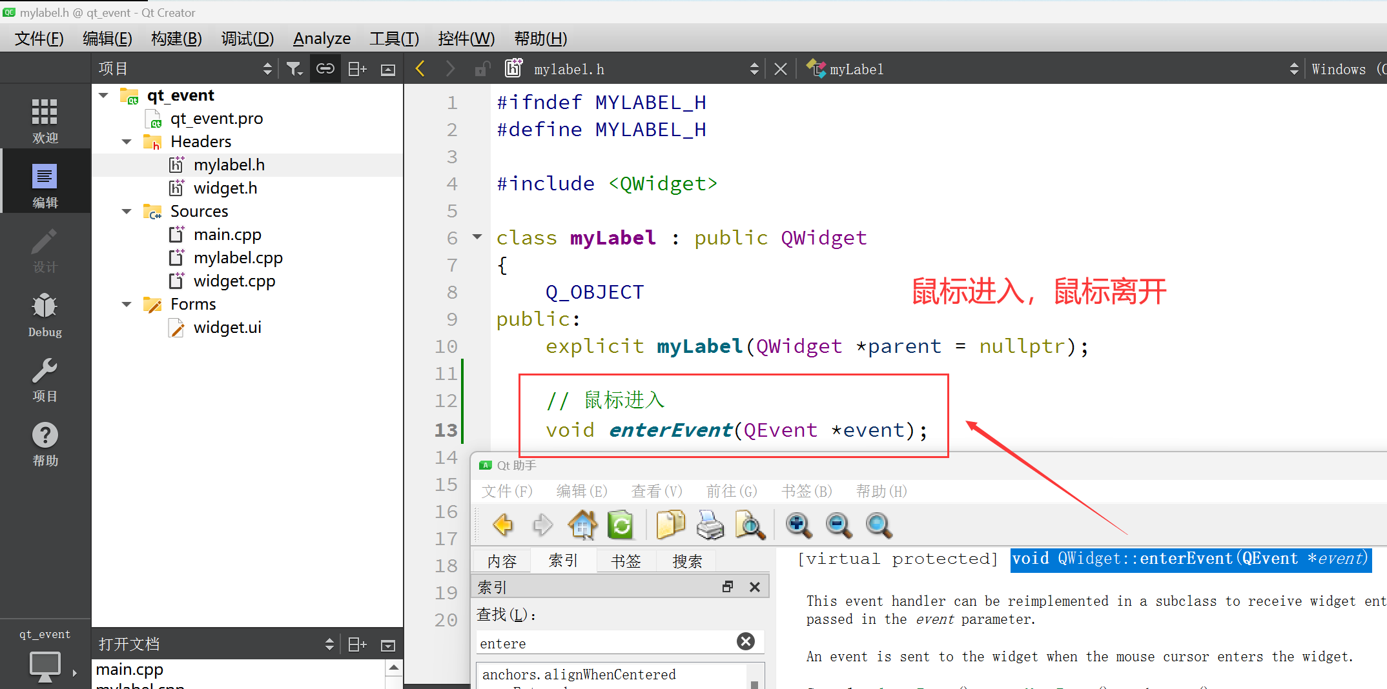Click the qt_event kit selector monitor icon
This screenshot has height=689, width=1387.
[x=45, y=666]
